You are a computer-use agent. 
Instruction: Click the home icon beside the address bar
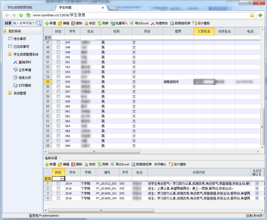(28, 15)
